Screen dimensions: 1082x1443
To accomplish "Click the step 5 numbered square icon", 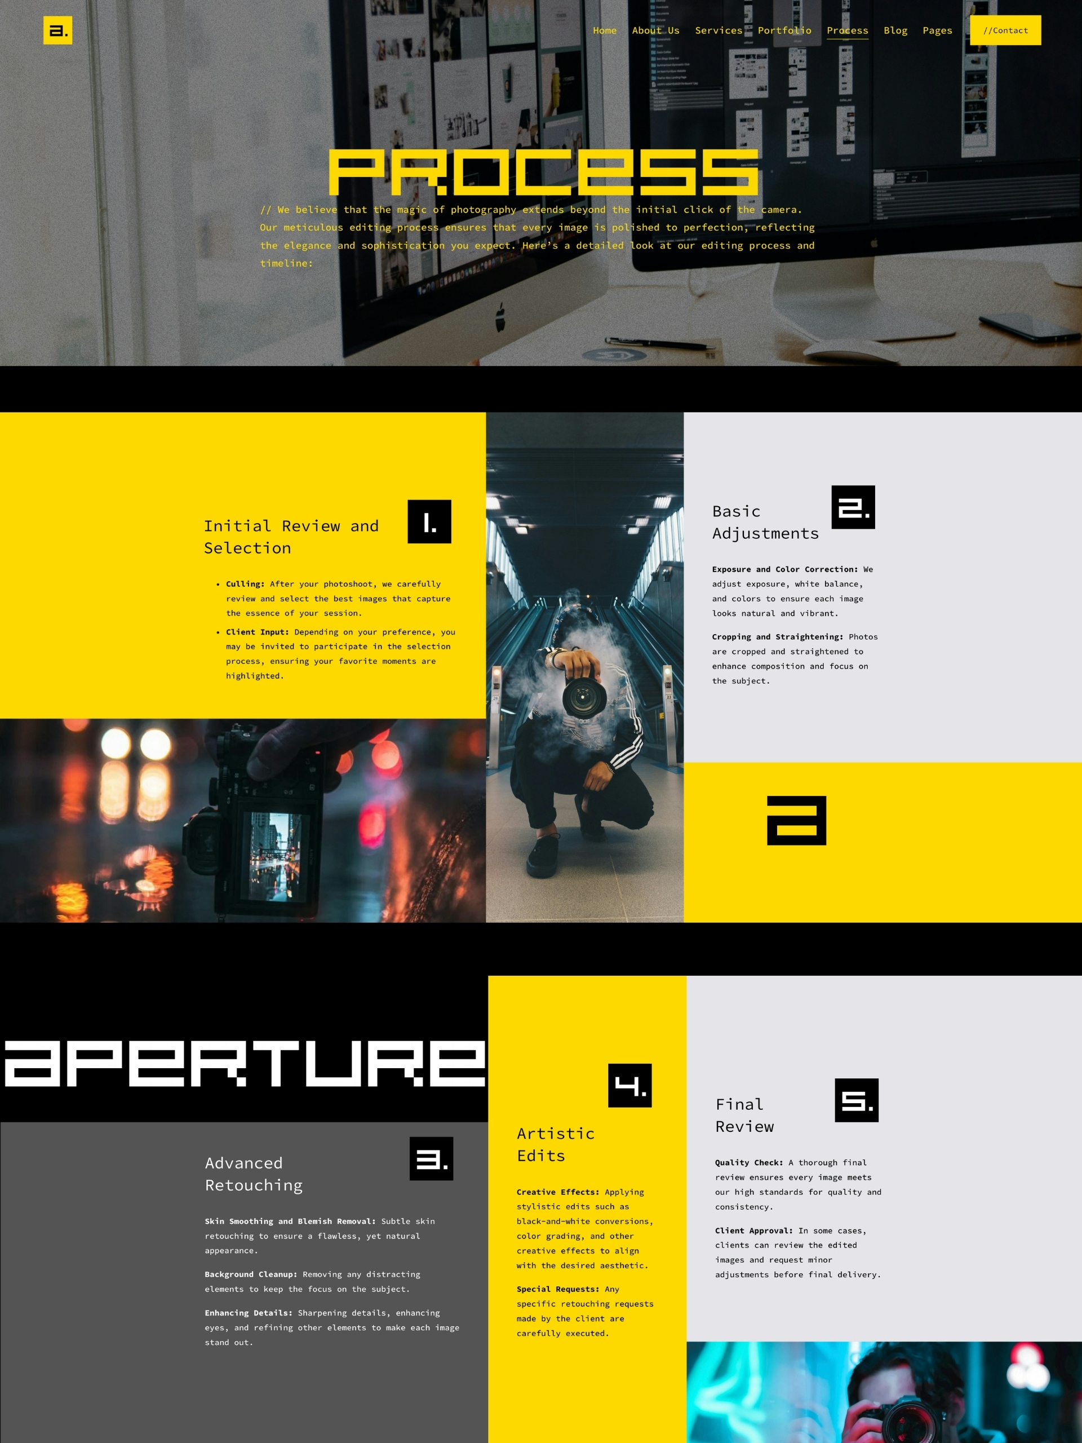I will pyautogui.click(x=854, y=1099).
